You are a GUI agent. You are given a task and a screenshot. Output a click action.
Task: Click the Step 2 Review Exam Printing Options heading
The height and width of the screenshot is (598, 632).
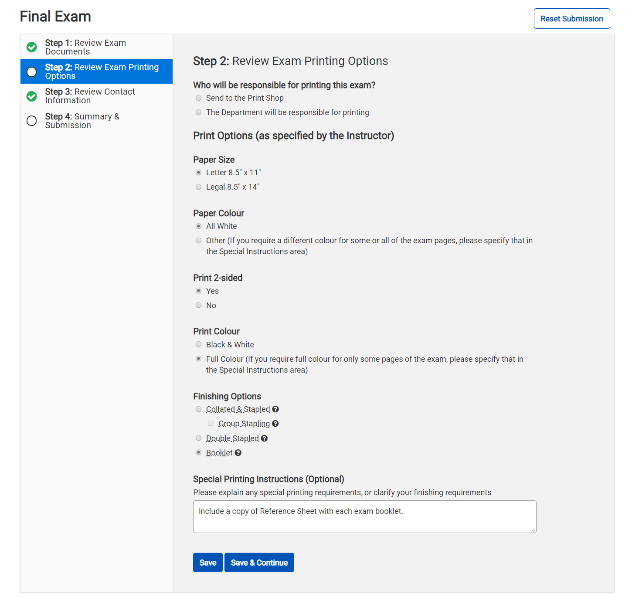[x=291, y=61]
